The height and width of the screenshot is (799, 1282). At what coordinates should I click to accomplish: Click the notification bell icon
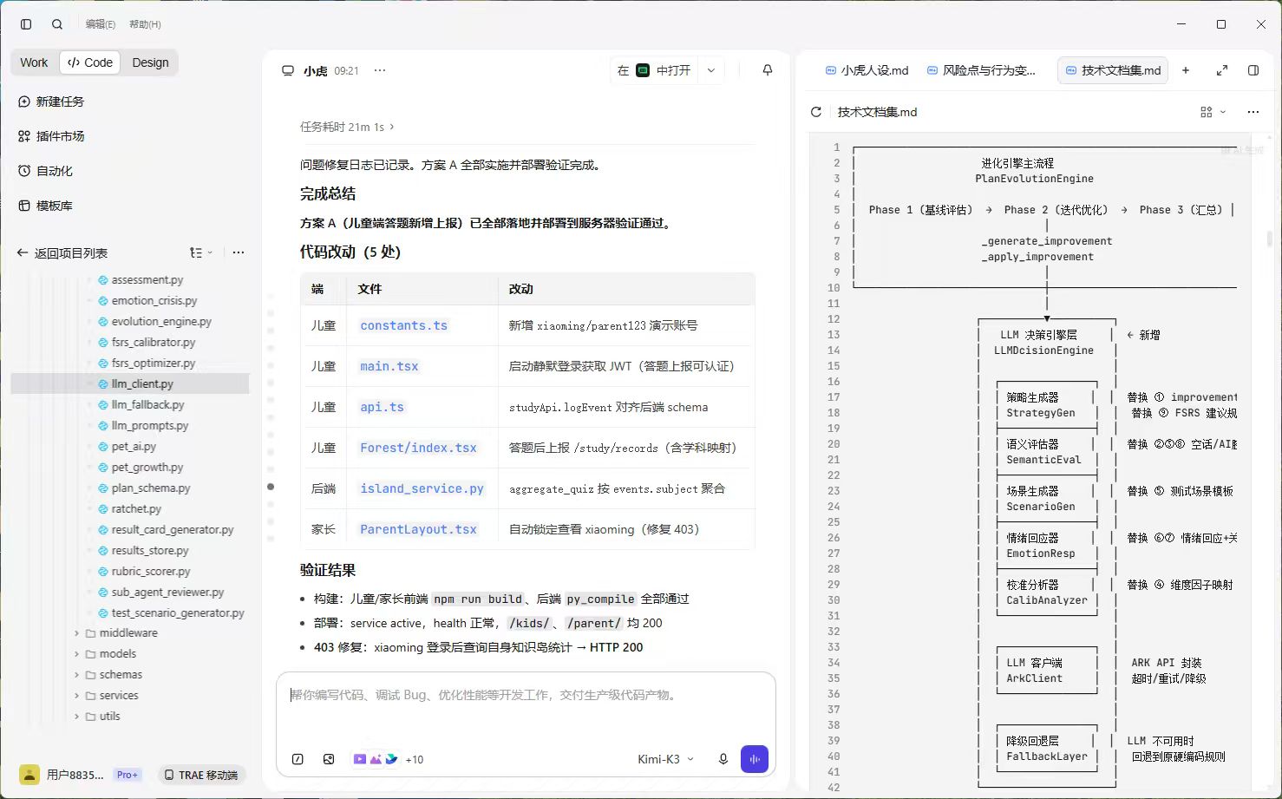pyautogui.click(x=768, y=70)
